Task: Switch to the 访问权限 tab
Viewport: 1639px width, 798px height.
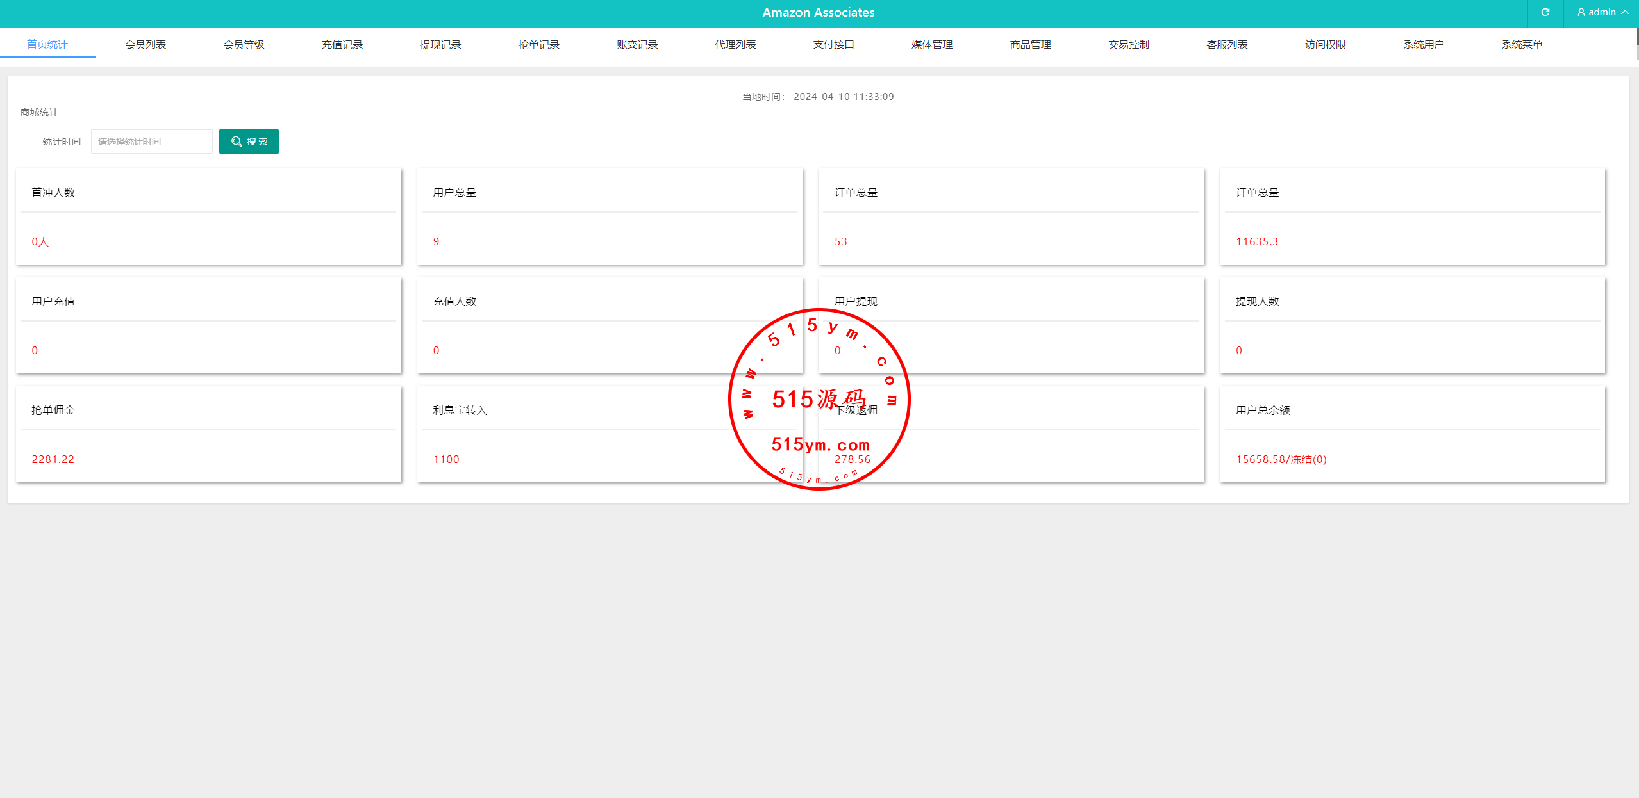Action: coord(1326,44)
